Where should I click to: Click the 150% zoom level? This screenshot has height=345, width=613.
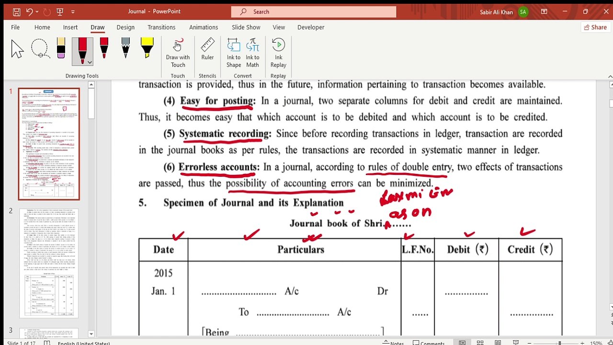coord(596,343)
